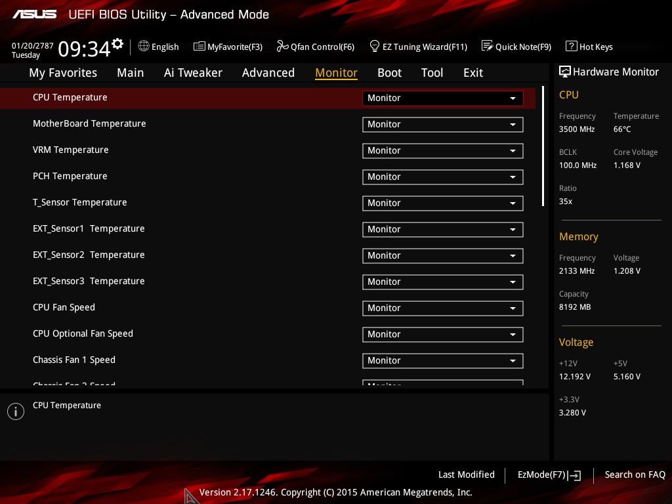Expand CPU Optional Fan Speed dropdown
Image resolution: width=672 pixels, height=504 pixels.
pyautogui.click(x=443, y=334)
